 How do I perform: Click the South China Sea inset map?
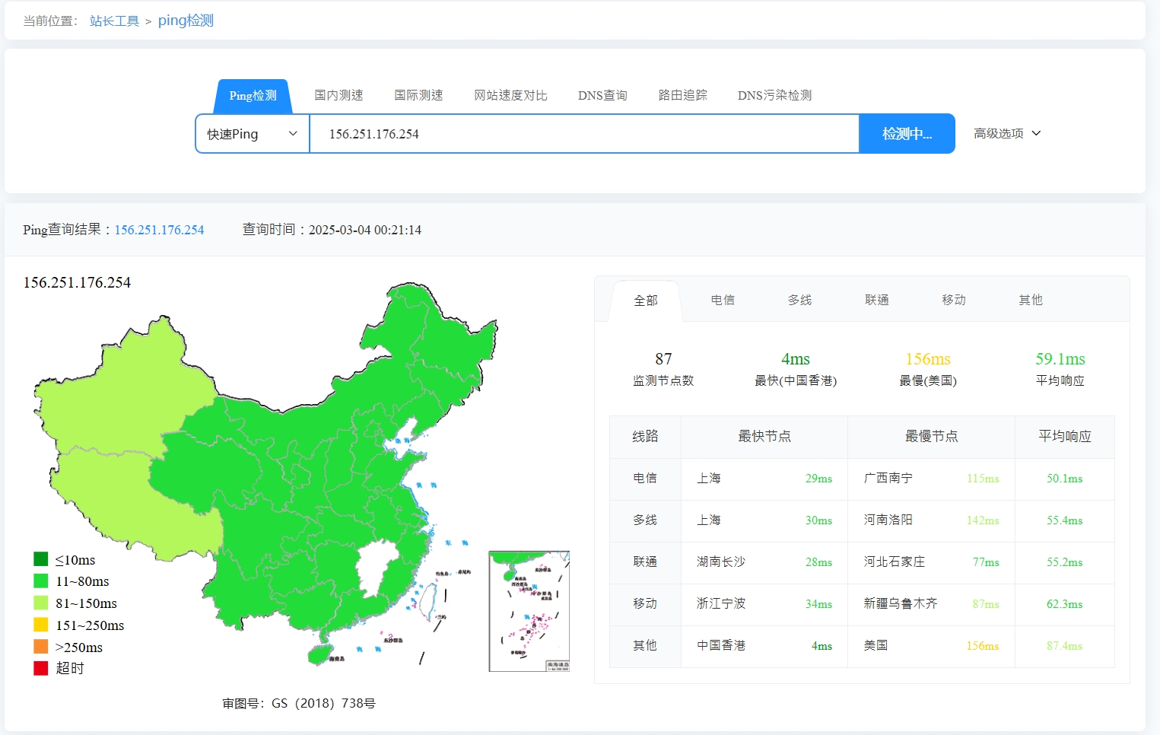click(x=529, y=611)
